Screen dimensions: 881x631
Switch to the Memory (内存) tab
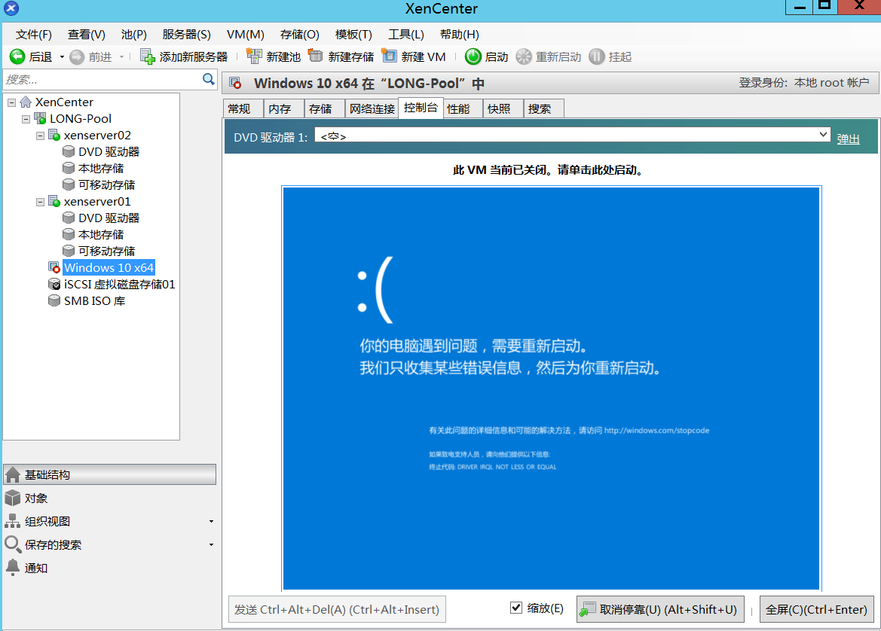point(283,108)
